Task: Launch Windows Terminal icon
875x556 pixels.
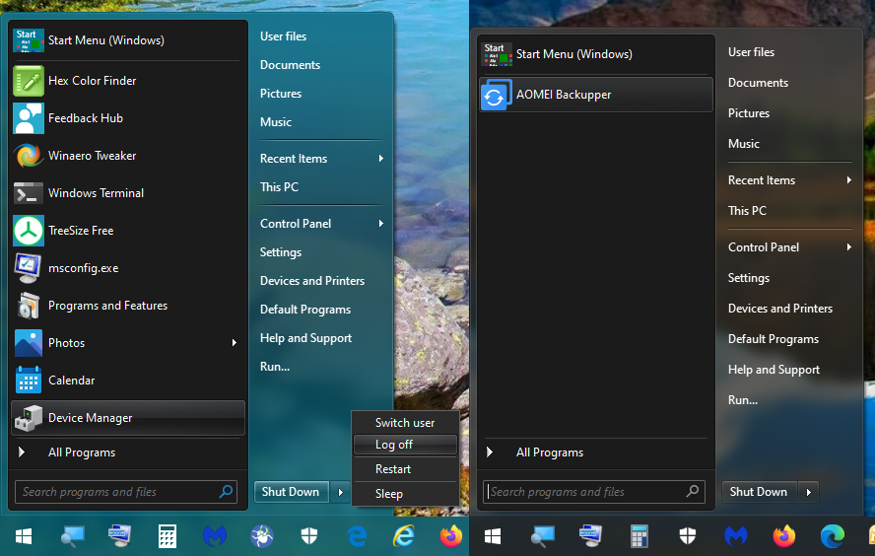Action: click(x=29, y=193)
